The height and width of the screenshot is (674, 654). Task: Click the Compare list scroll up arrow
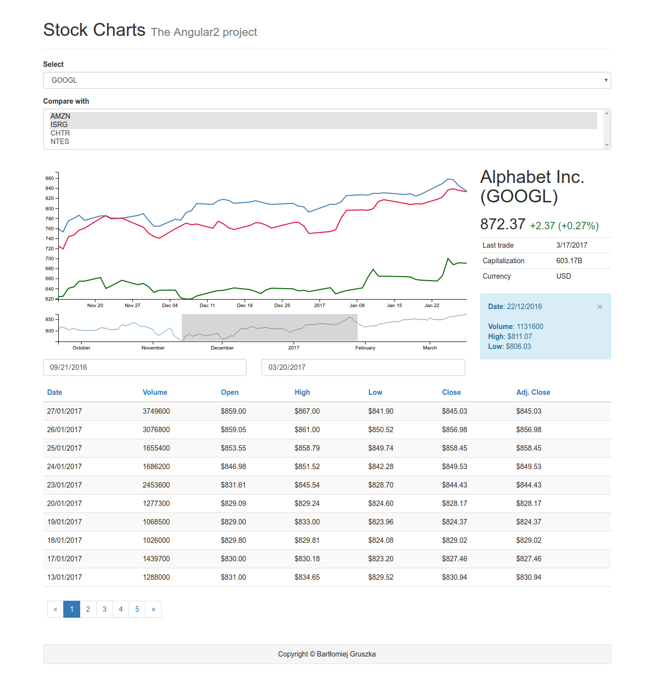point(607,113)
